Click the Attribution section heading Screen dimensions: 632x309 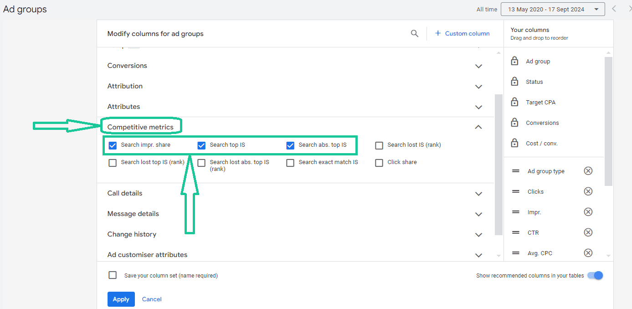[125, 86]
